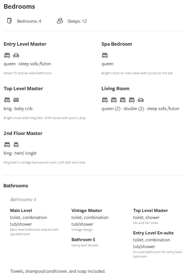This screenshot has width=185, height=280.
Task: Click the door icon beside Bedrooms: 4
Action: click(x=9, y=21)
